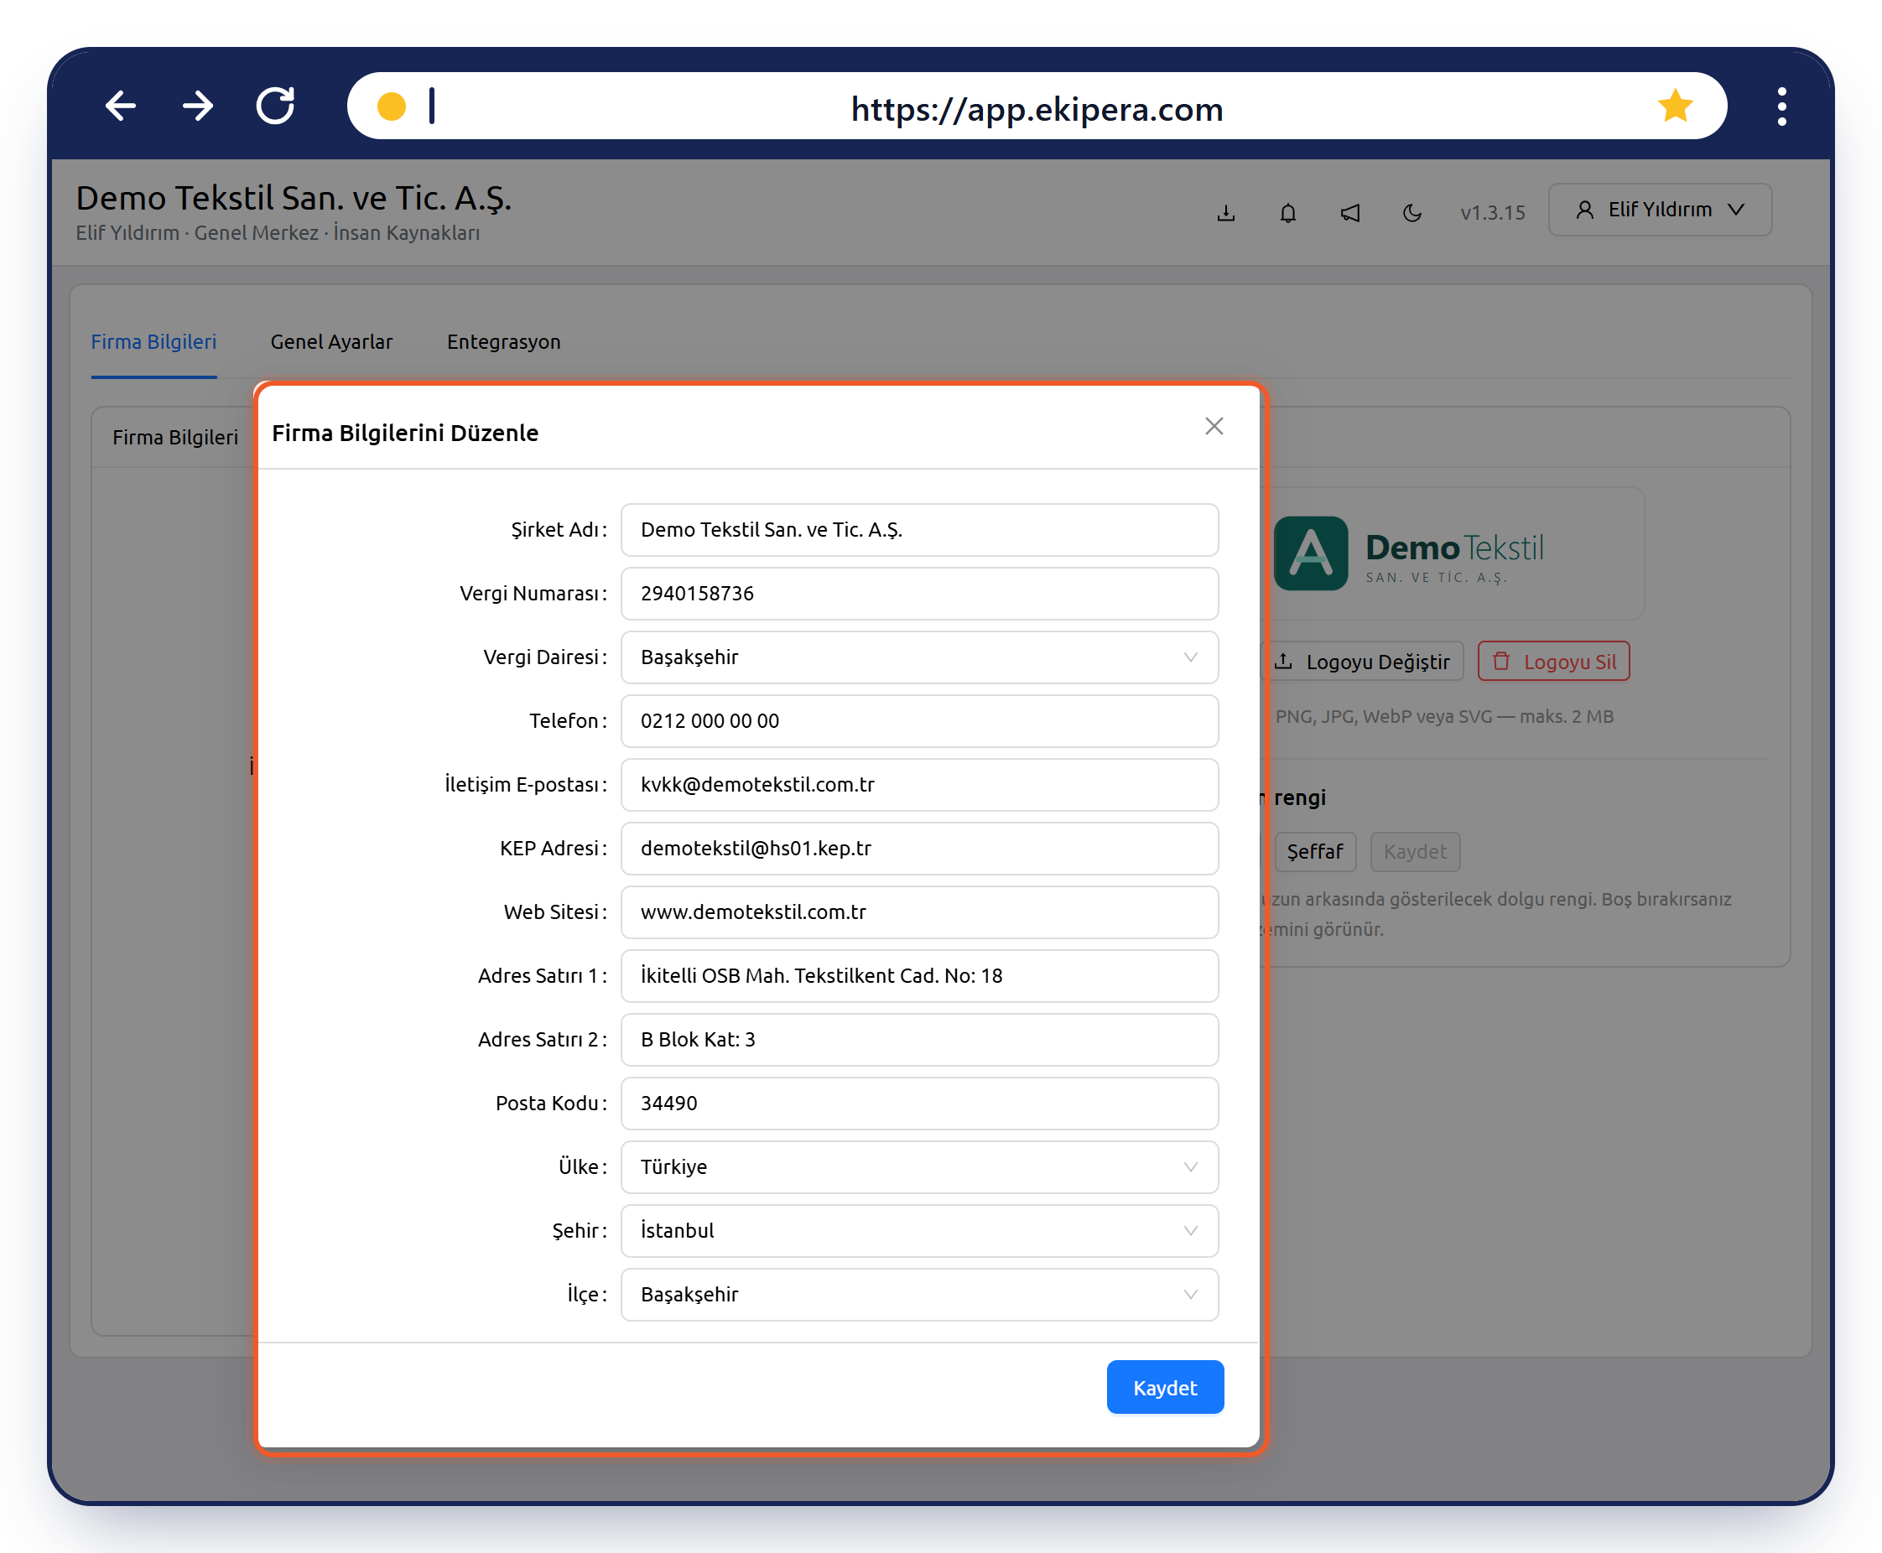
Task: Switch to the Genel Ayarlar tab
Action: tap(332, 342)
